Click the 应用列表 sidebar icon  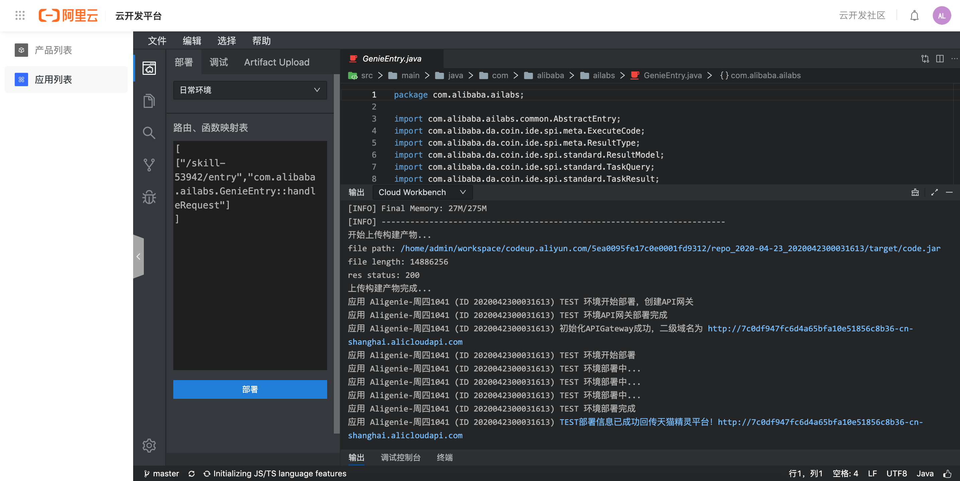[x=21, y=80]
